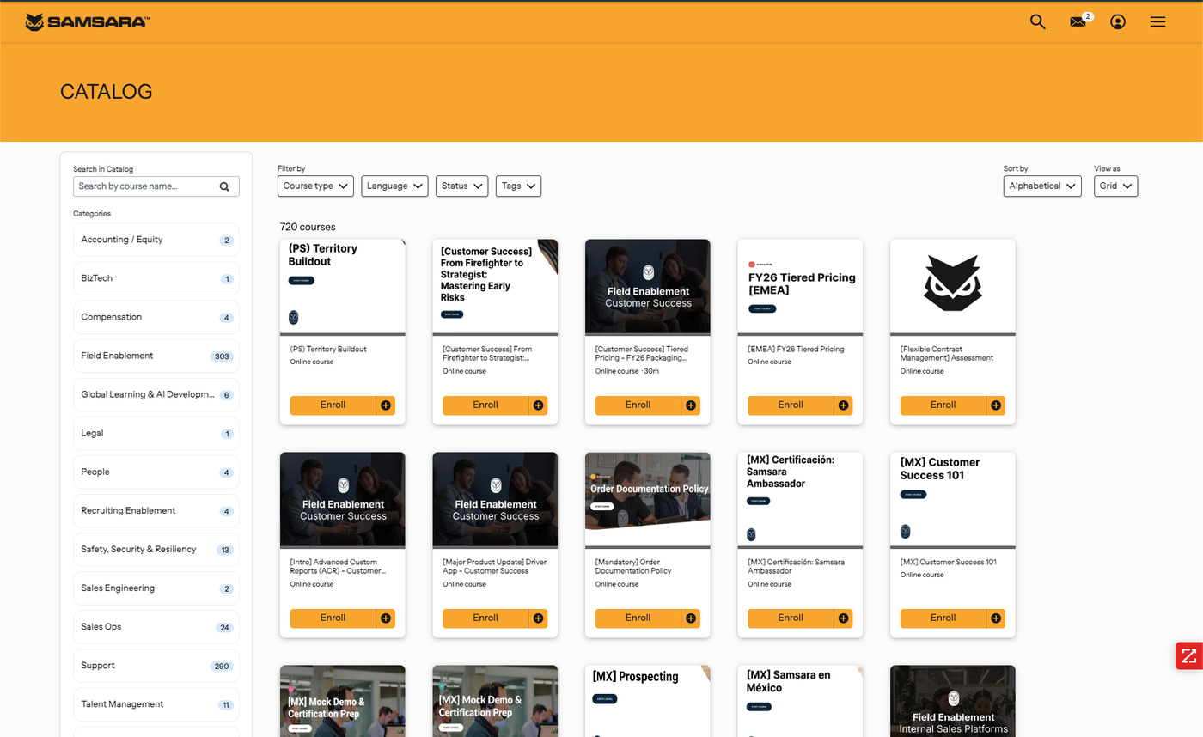The height and width of the screenshot is (737, 1203).
Task: Click plus icon on [MX] Customer Success 101 card
Action: point(996,618)
